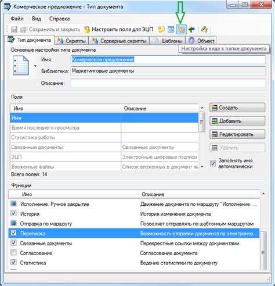The height and width of the screenshot is (286, 275).
Task: Click into the Описание input field
Action: pos(168,83)
